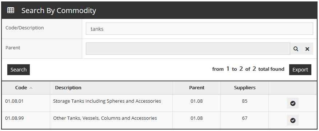
Task: Select Other Tanks, Vessels, Columns description
Action: pos(105,118)
